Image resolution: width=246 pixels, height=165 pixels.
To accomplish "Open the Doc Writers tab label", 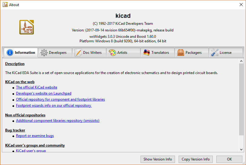I will pyautogui.click(x=92, y=53).
